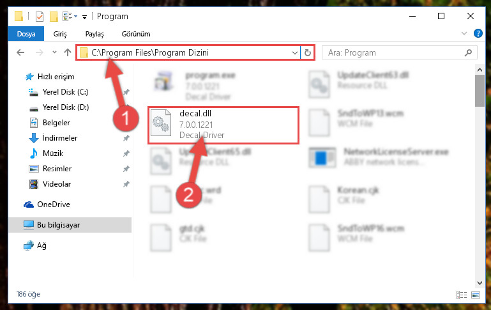Expand the address bar history dropdown

tap(294, 52)
